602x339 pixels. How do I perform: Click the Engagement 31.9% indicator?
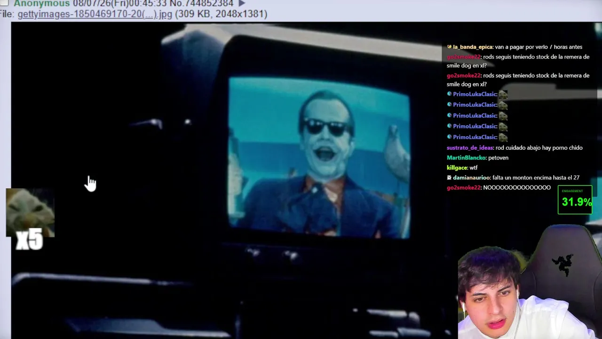tap(575, 200)
